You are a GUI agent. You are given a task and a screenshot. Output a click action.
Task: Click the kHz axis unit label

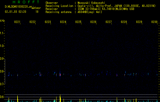(2, 21)
